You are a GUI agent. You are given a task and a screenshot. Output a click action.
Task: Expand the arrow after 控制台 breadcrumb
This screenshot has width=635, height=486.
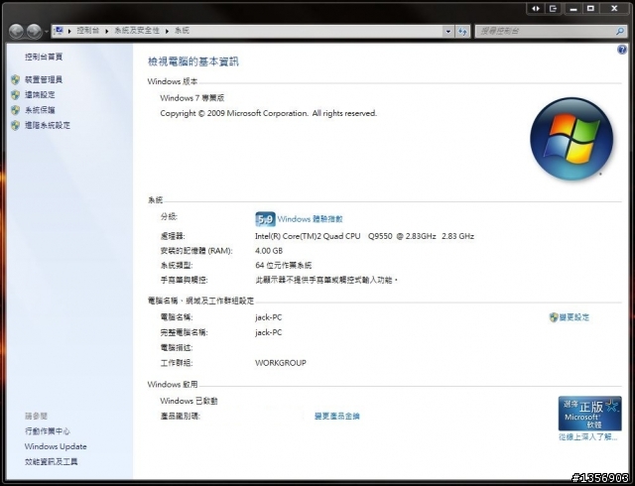tap(106, 31)
